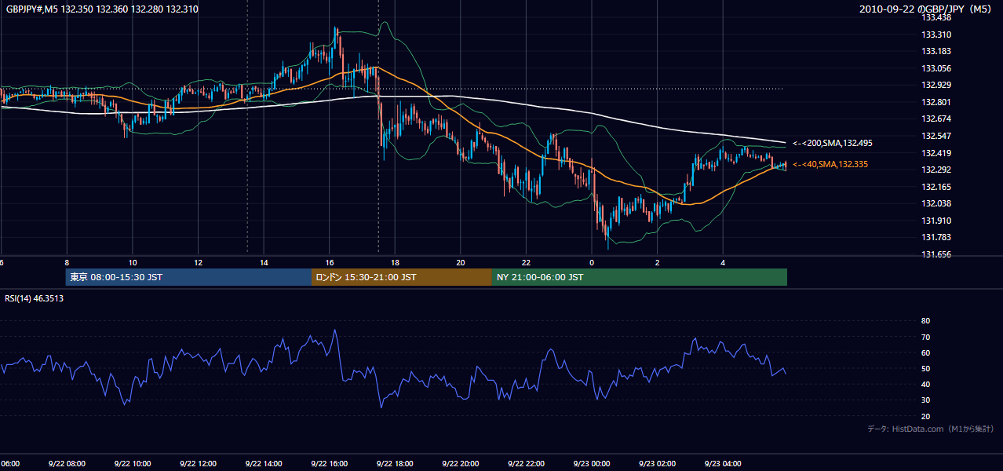This screenshot has height=471, width=1003.
Task: Click the データ: HistData.com source credit
Action: [x=931, y=429]
